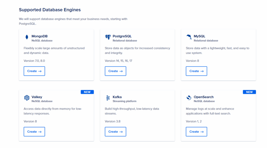Click 'Version 3.8' under Kafka

[x=113, y=121]
